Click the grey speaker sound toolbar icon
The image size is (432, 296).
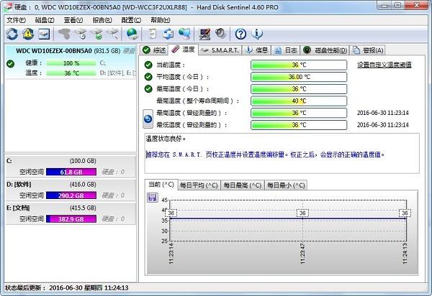[x=220, y=34]
